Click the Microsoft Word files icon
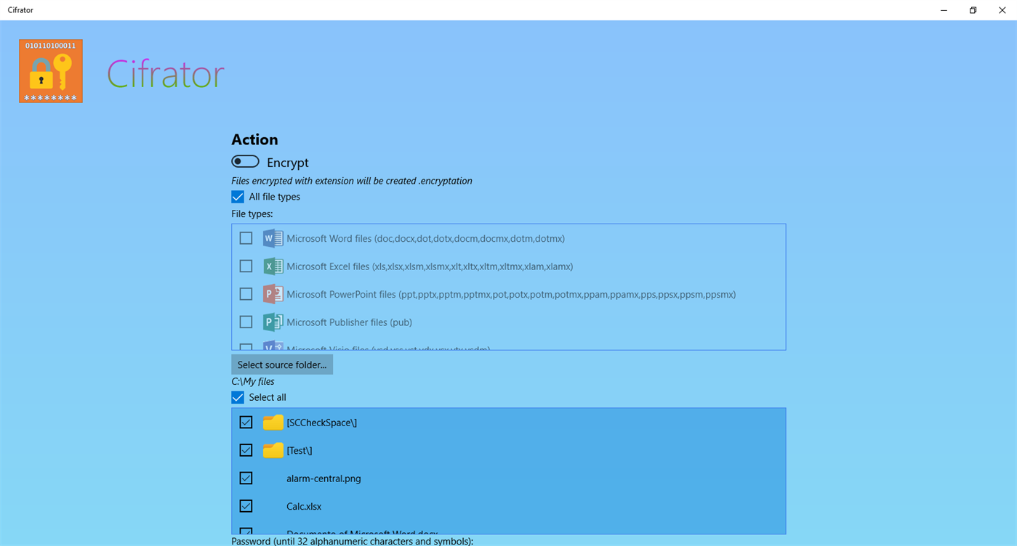This screenshot has width=1017, height=546. pyautogui.click(x=272, y=237)
